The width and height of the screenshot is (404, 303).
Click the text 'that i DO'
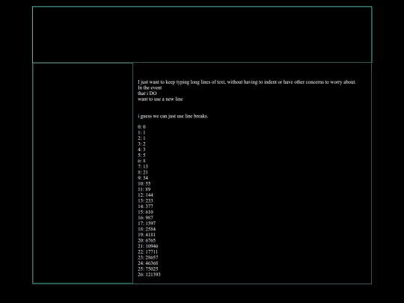pos(147,94)
